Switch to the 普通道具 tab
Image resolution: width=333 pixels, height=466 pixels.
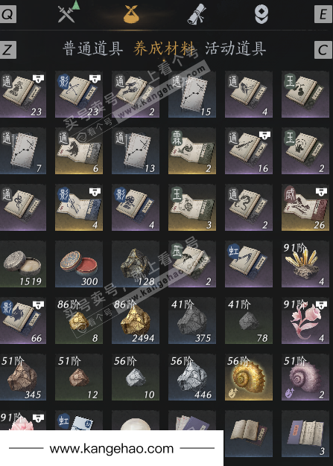click(93, 48)
